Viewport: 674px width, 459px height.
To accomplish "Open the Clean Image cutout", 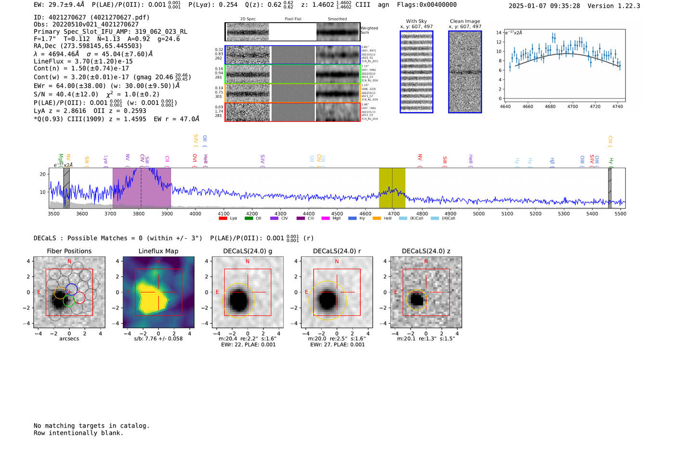I will (x=465, y=72).
